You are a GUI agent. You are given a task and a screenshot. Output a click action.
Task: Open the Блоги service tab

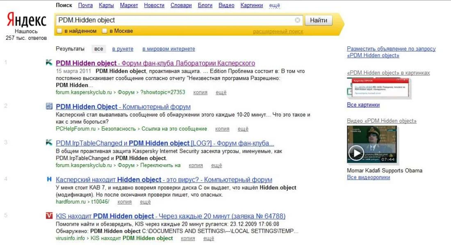click(x=205, y=5)
